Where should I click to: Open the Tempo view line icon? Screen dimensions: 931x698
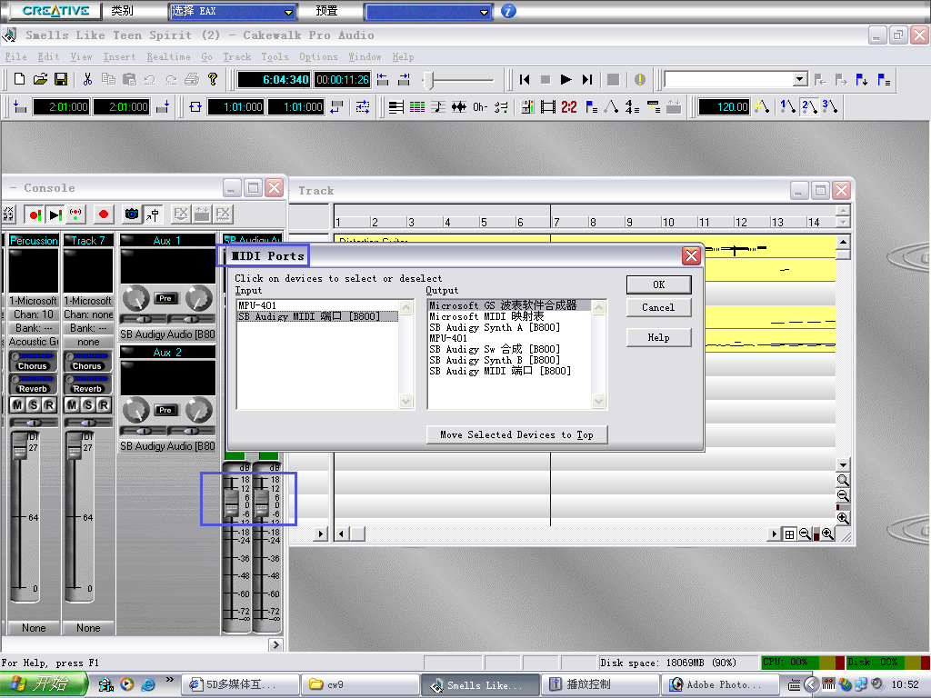coord(611,107)
